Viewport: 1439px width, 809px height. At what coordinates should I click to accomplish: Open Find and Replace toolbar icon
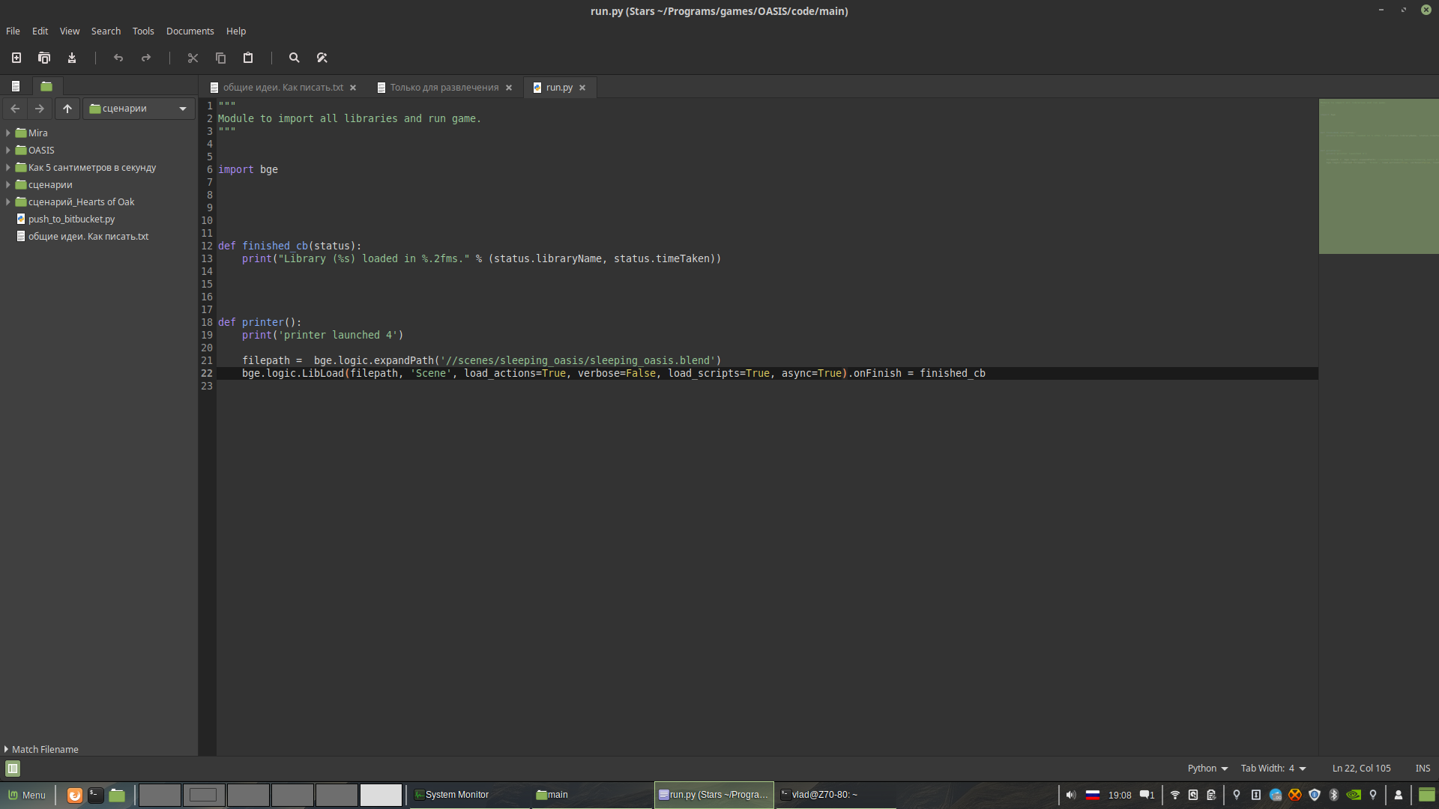tap(322, 57)
